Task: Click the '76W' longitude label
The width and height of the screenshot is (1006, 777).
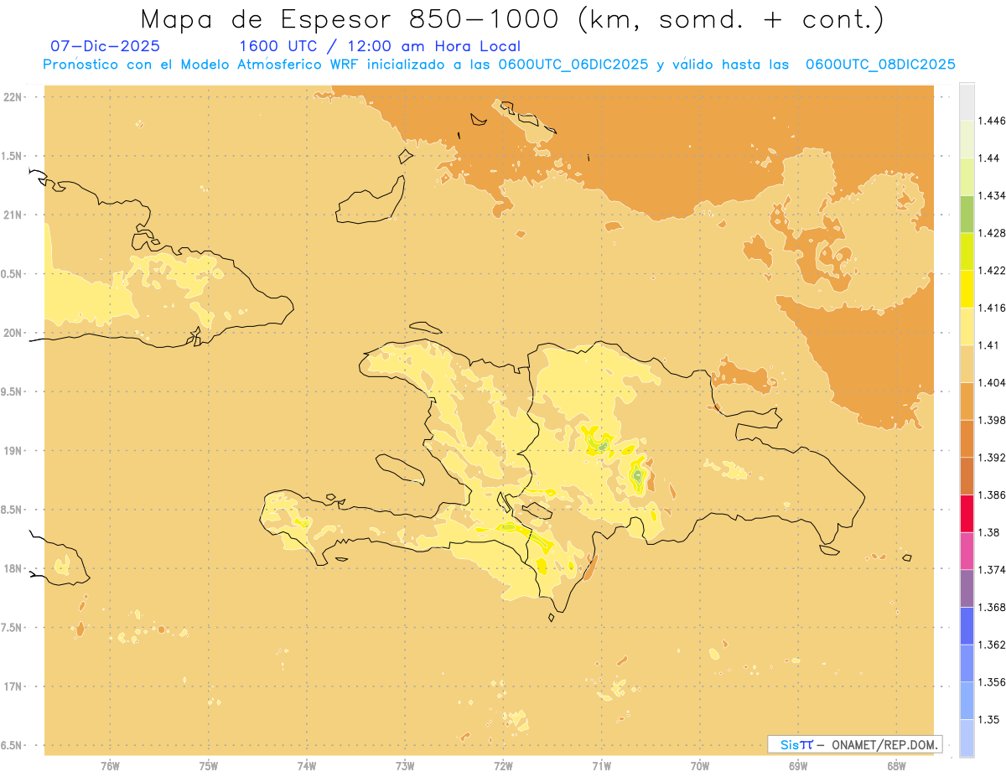Action: point(110,765)
